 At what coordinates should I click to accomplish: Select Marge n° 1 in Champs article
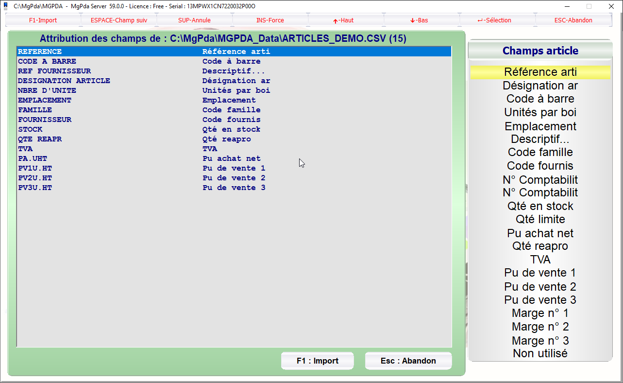[x=540, y=313]
